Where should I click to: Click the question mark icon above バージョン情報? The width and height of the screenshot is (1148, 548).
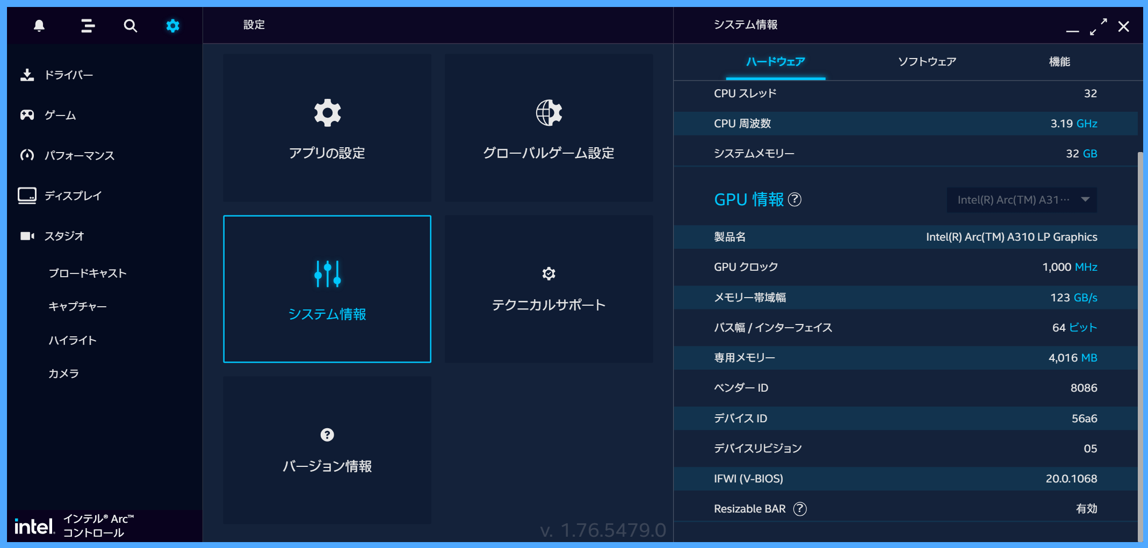click(327, 435)
